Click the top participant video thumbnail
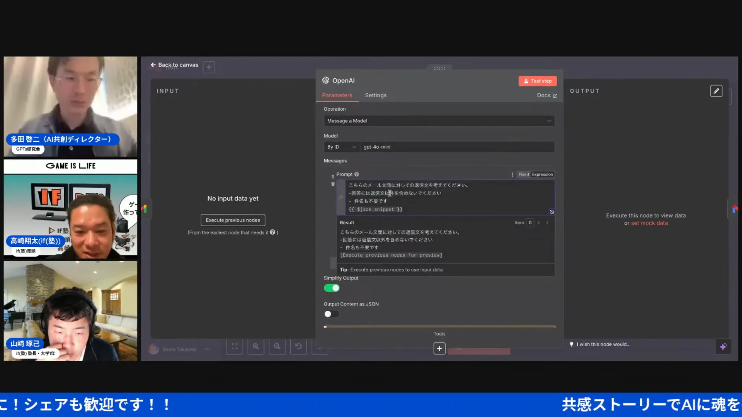Viewport: 742px width, 417px height. coord(70,107)
